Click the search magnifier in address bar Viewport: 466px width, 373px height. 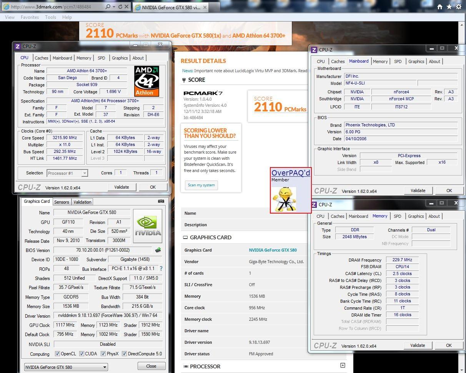pyautogui.click(x=108, y=7)
